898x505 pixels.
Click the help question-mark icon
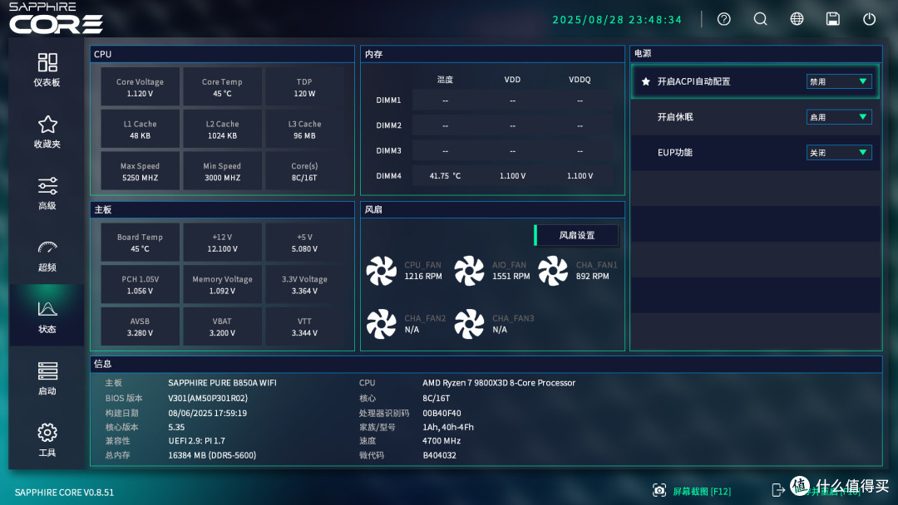tap(724, 19)
